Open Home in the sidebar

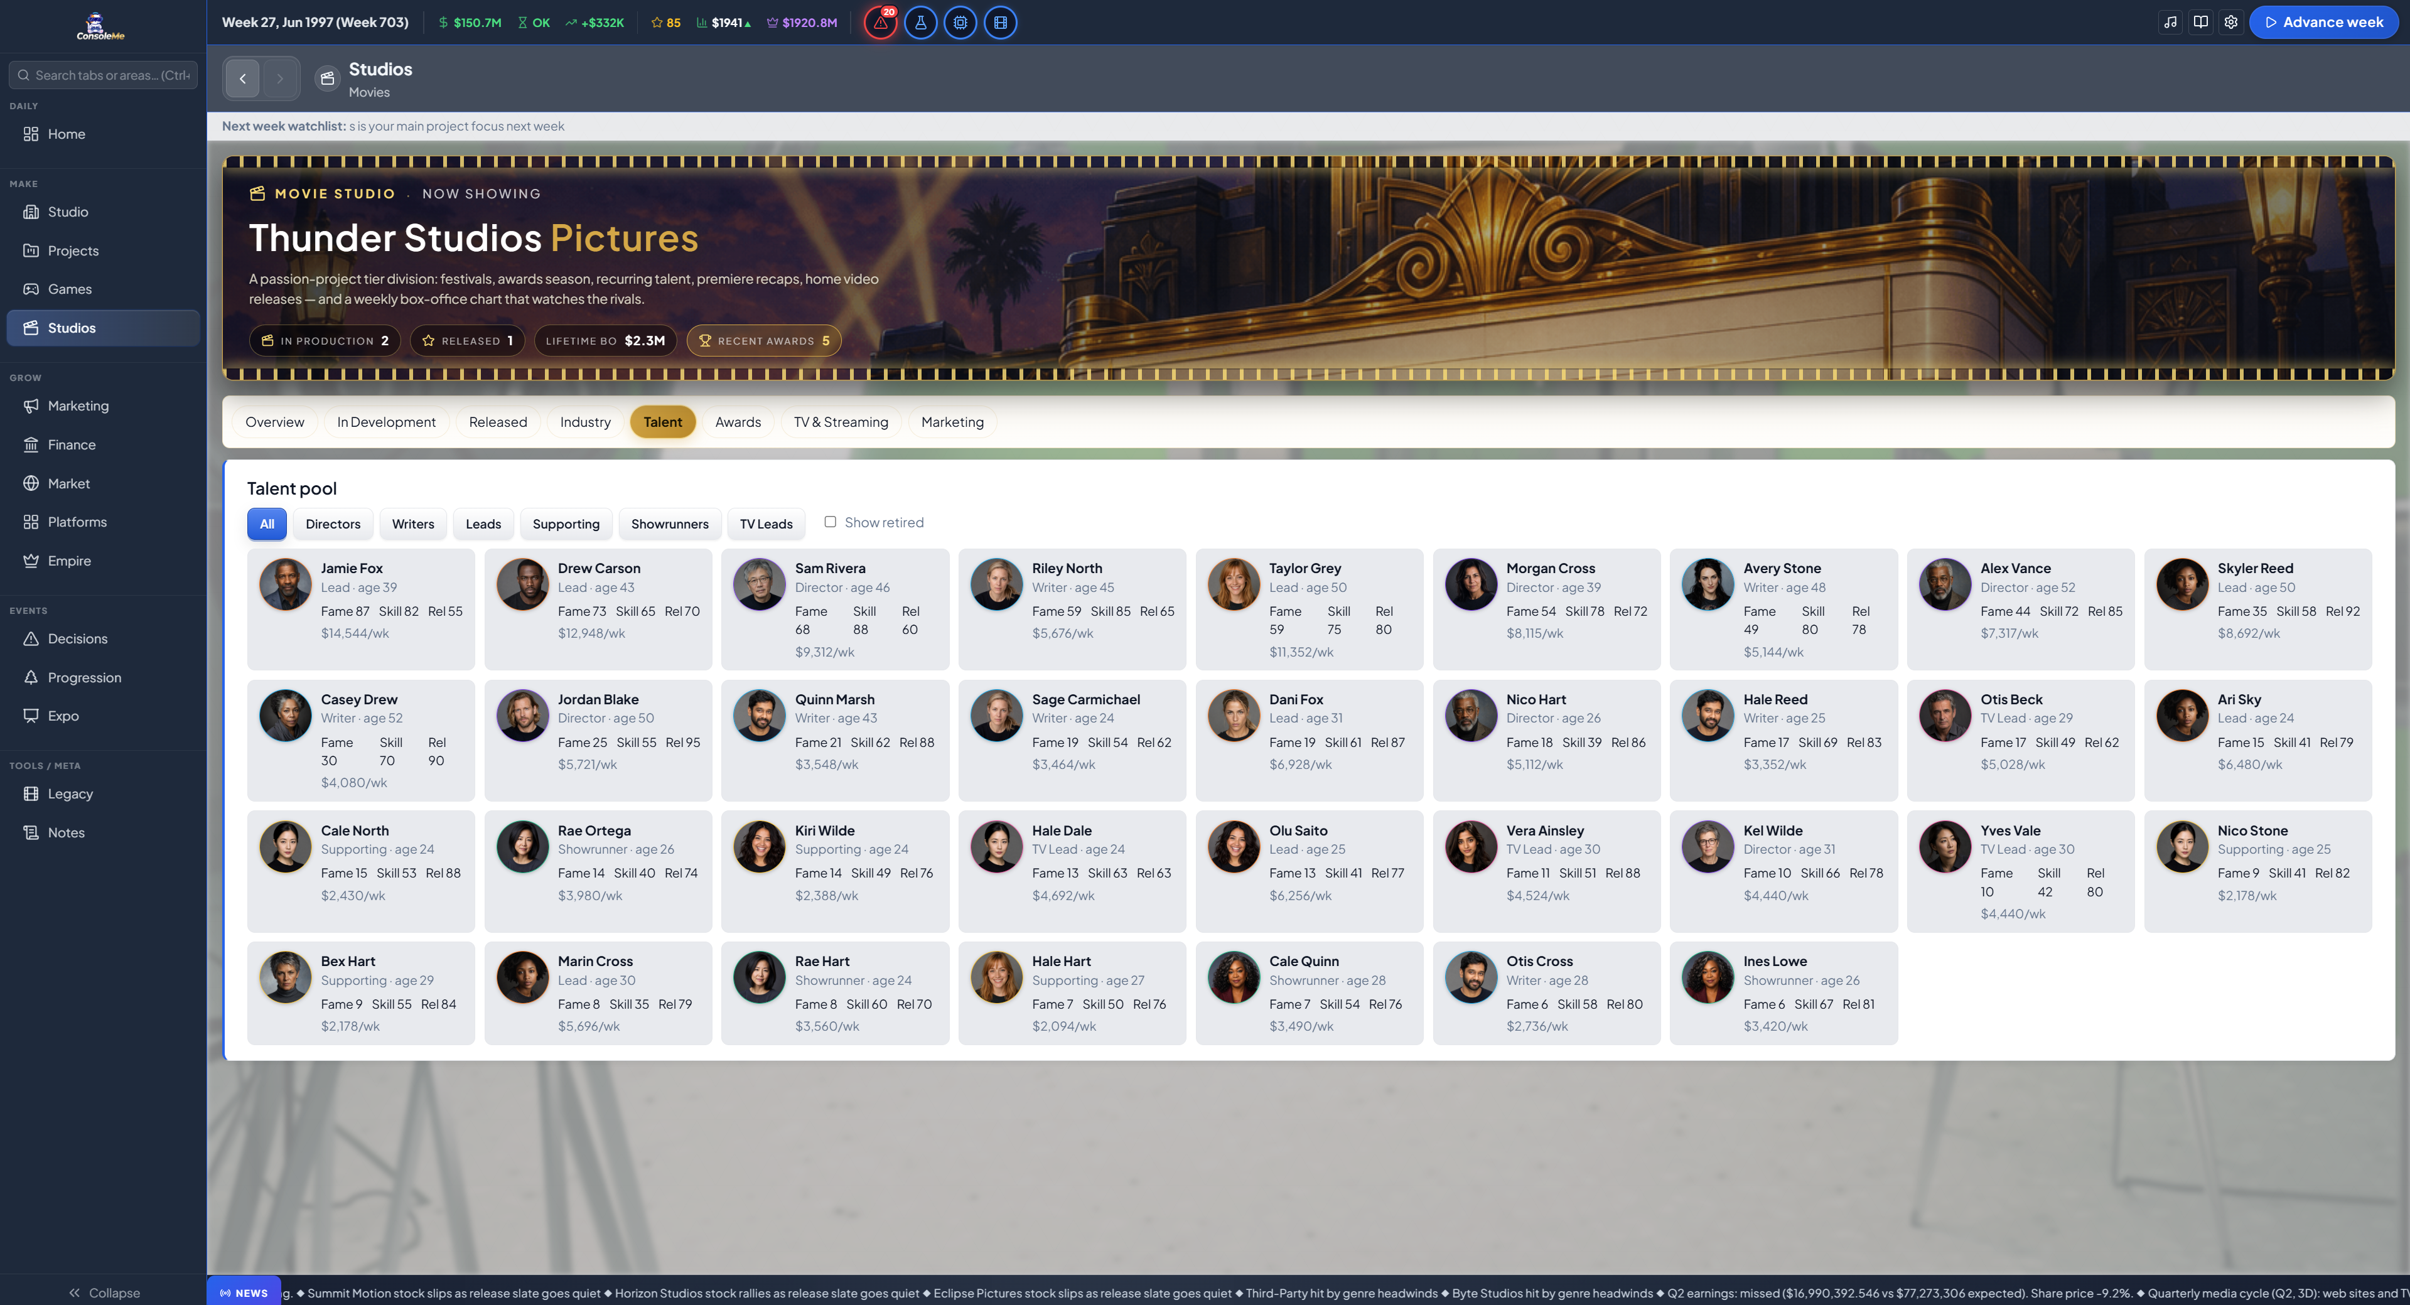[103, 134]
